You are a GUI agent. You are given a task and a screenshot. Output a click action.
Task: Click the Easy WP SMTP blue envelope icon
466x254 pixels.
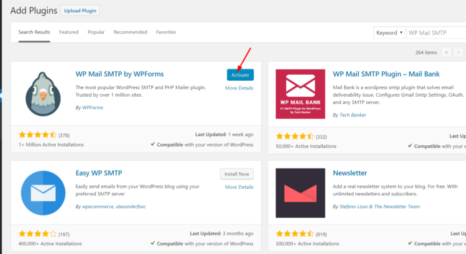coord(43,193)
